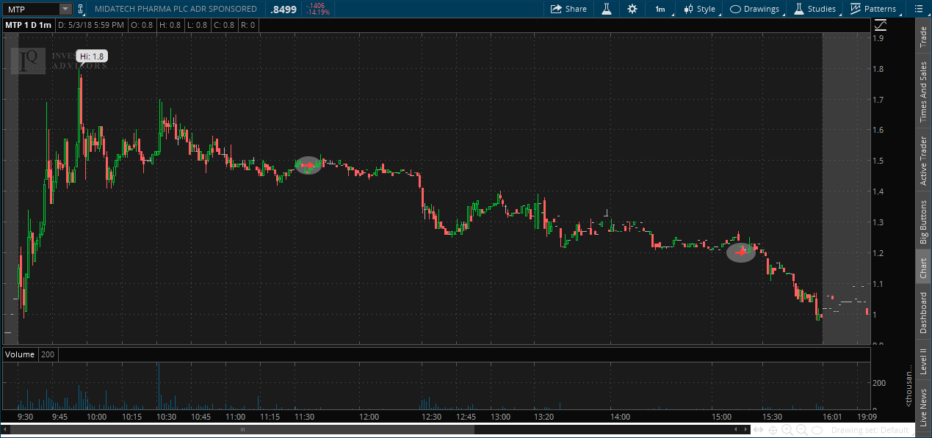Click the ellipse drawing tool icon
This screenshot has width=932, height=438.
click(817, 431)
